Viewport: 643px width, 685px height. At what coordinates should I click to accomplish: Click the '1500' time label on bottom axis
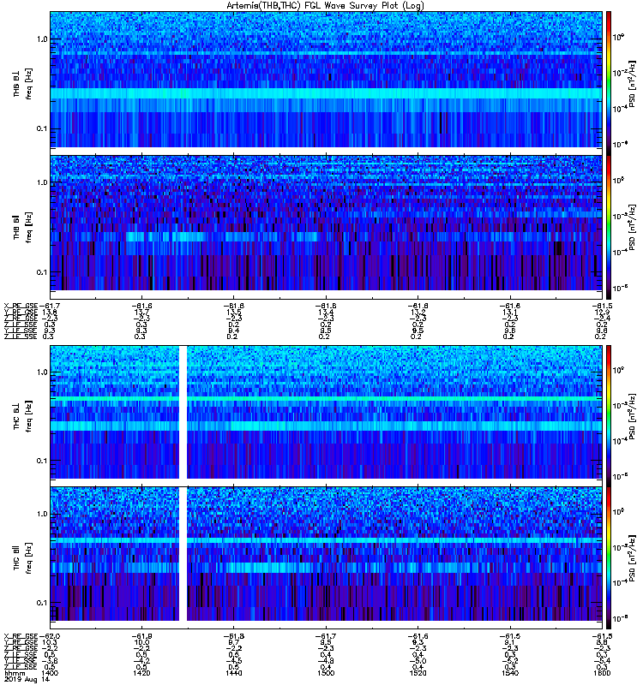click(326, 673)
